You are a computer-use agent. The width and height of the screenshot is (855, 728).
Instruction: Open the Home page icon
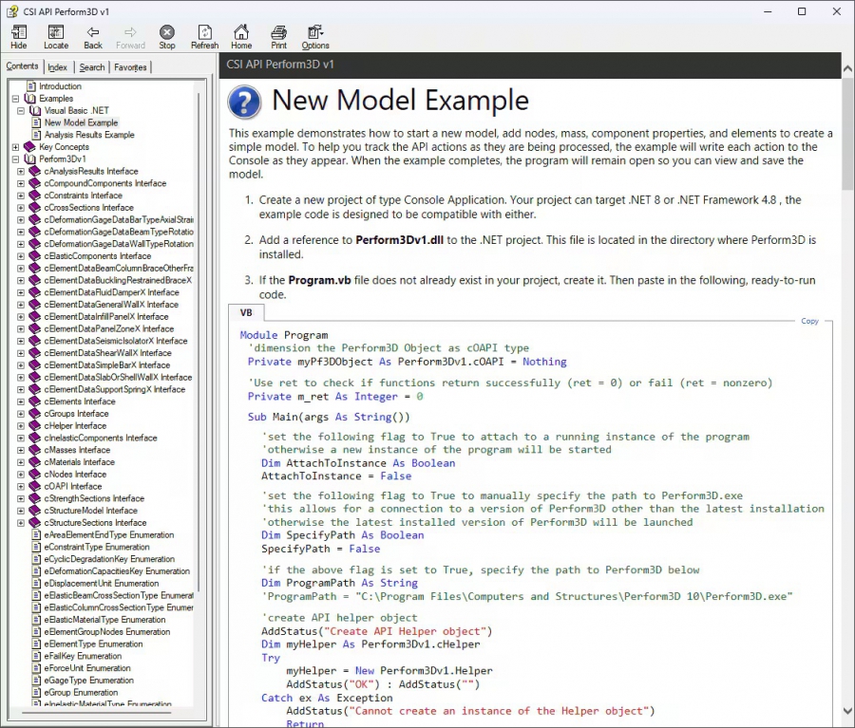click(x=241, y=37)
